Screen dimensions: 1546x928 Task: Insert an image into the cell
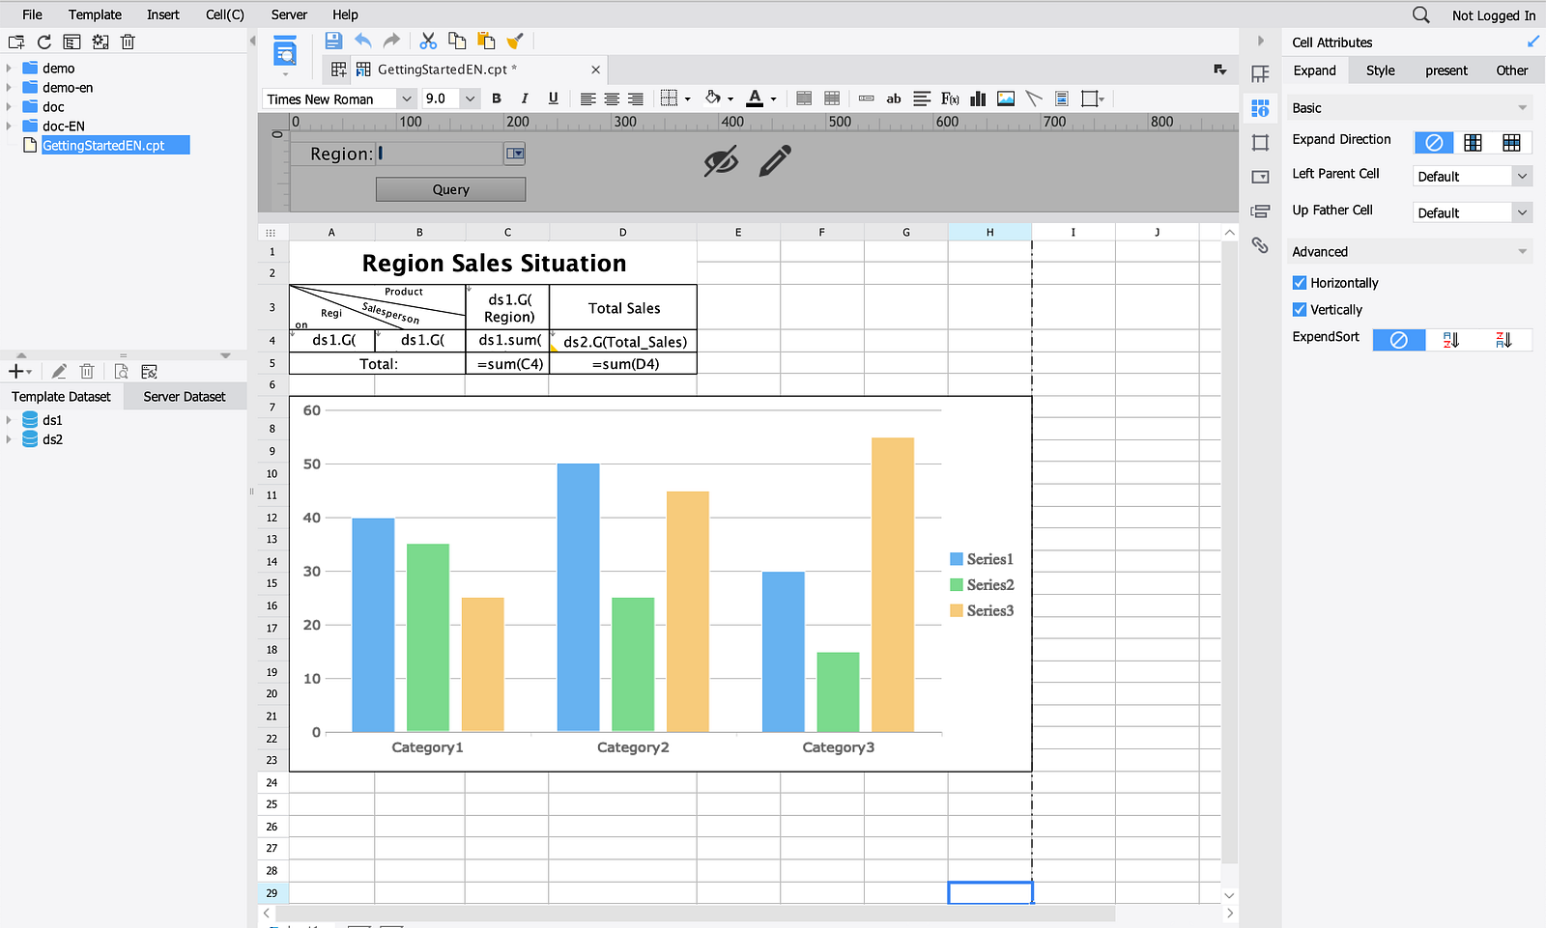coord(1006,98)
